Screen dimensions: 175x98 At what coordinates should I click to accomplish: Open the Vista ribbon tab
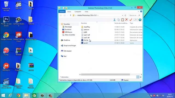click(x=86, y=11)
